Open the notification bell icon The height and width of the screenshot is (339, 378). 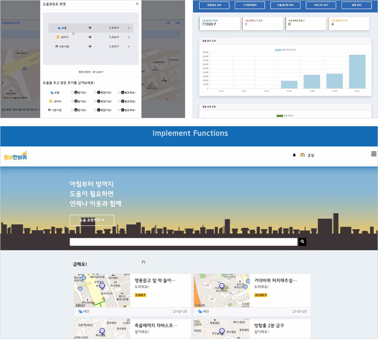click(294, 155)
